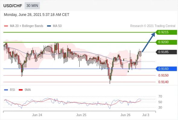Click the Jun 24 date axis label
Screen dimensions: 178x120
click(37, 115)
